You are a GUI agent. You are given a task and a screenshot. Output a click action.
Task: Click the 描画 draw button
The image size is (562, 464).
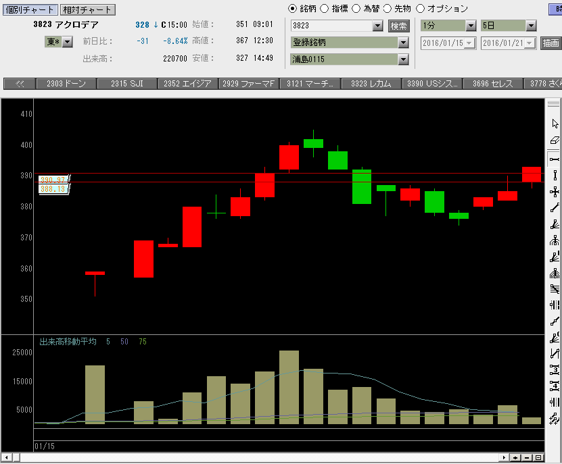pos(551,43)
